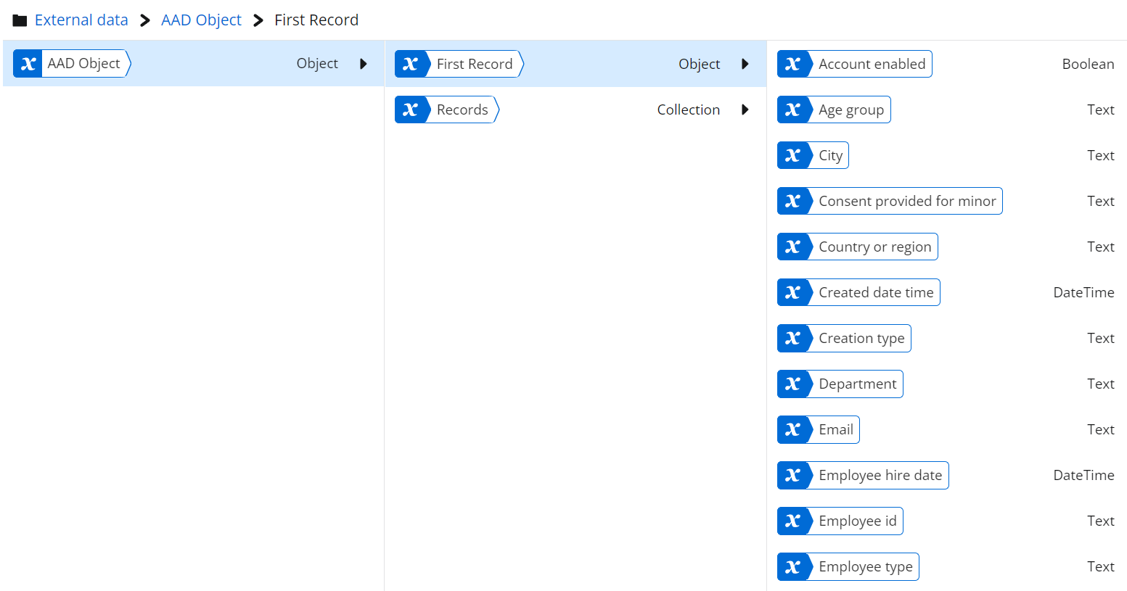Click variable icon of Creation type

point(792,338)
